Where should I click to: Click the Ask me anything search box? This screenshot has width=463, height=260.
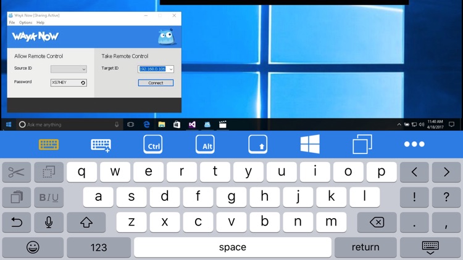(x=69, y=124)
